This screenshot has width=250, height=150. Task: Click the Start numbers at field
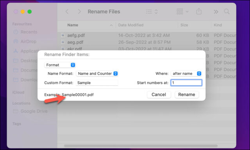[186, 83]
